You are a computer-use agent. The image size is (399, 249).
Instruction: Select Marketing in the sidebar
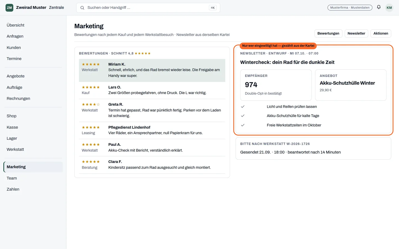tap(33, 167)
